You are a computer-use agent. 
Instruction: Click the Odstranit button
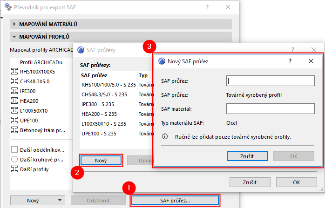tap(98, 201)
